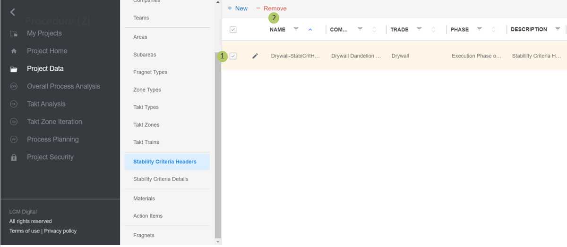567x247 pixels.
Task: Open the Privacy policy link
Action: coord(60,231)
